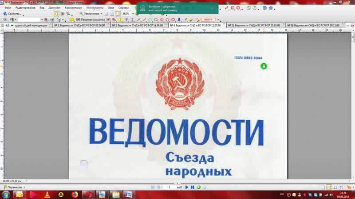Select the Hand tool in the toolbar
Viewport: 355px width, 199px height.
click(x=56, y=14)
